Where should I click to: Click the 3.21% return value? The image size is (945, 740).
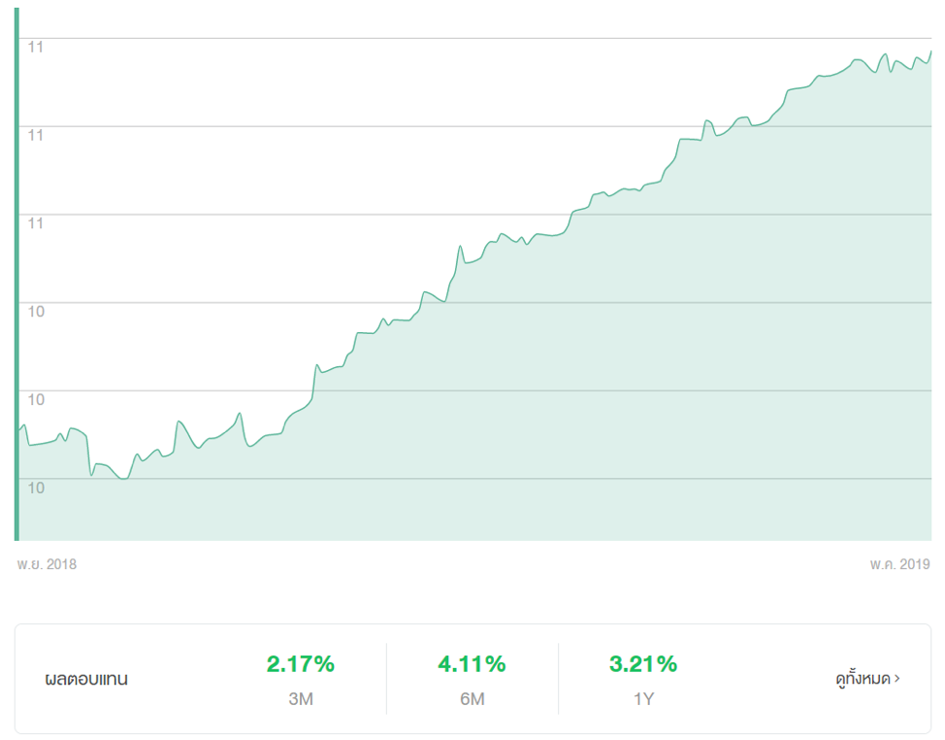point(643,664)
